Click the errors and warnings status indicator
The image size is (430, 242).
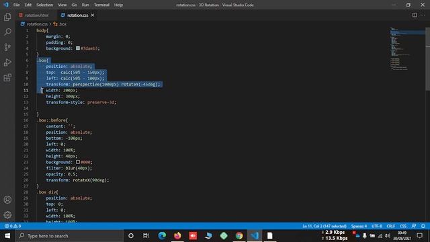click(x=13, y=226)
